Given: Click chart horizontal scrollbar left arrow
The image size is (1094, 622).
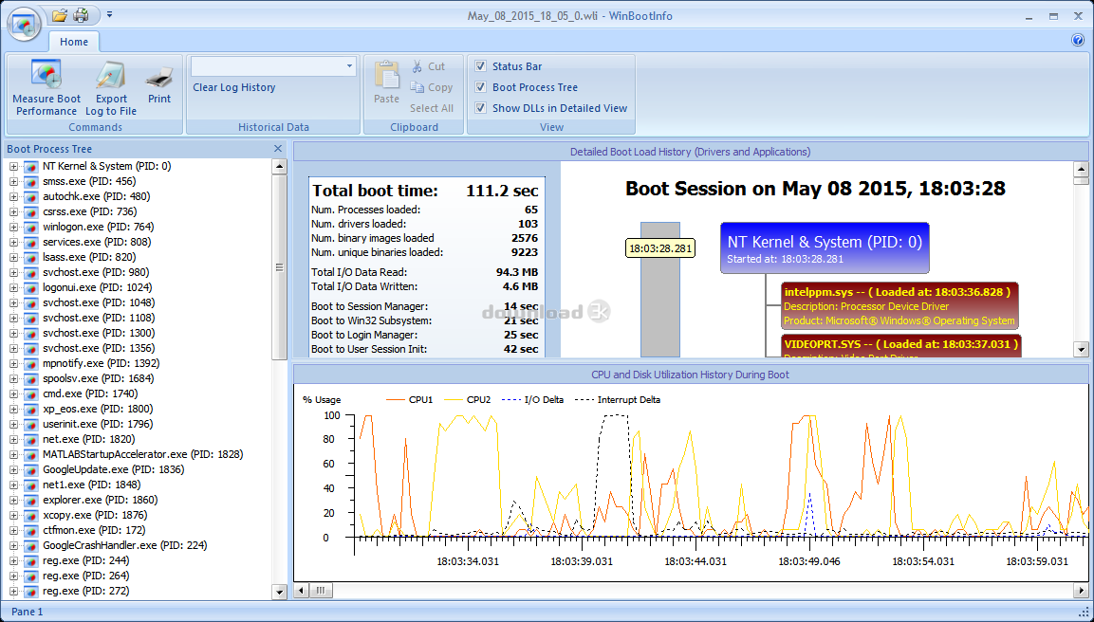Looking at the screenshot, I should (x=301, y=591).
